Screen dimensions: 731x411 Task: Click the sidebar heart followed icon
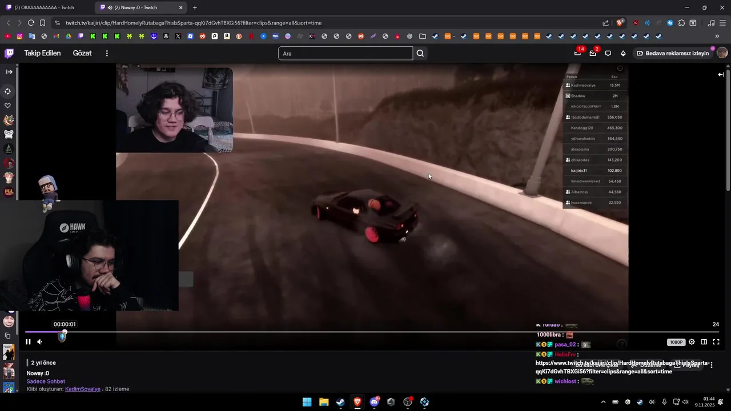coord(8,106)
